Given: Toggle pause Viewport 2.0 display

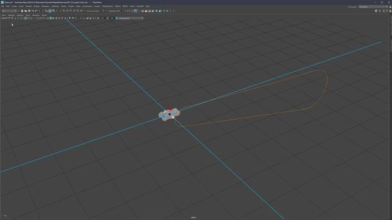Looking at the screenshot, I should point(167,11).
